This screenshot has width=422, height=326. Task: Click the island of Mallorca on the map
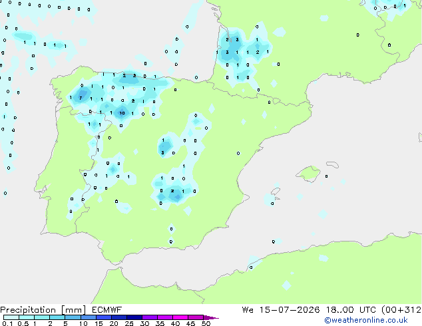(308, 174)
